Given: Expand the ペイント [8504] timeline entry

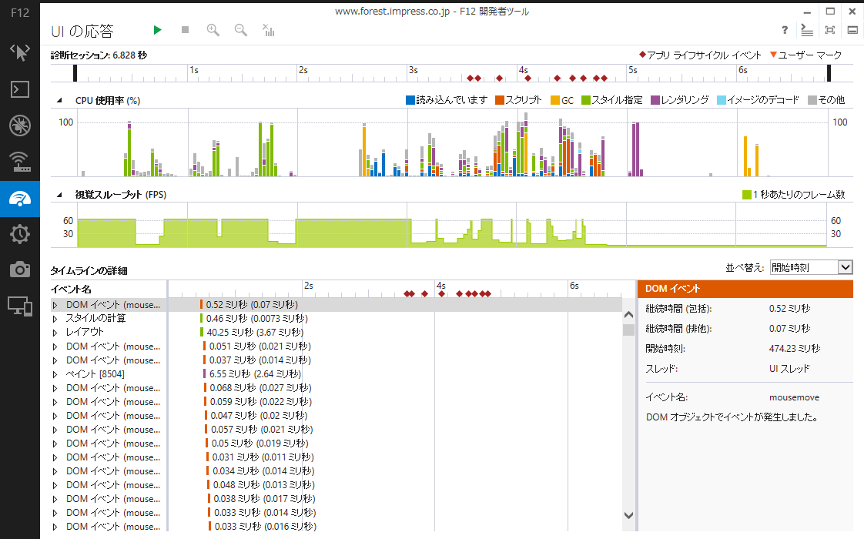Looking at the screenshot, I should [55, 373].
